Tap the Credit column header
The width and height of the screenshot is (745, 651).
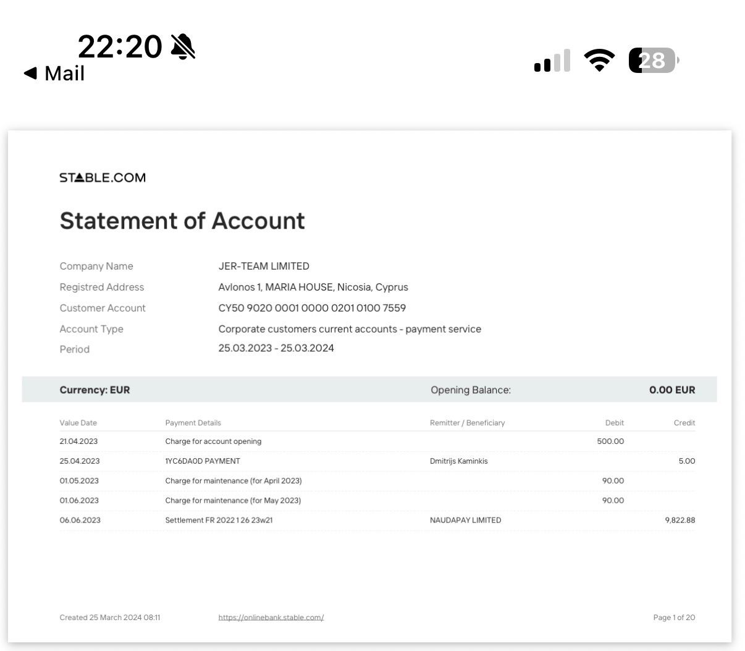684,423
